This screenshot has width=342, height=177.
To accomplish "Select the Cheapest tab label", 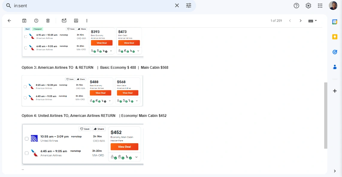I will pyautogui.click(x=37, y=29).
